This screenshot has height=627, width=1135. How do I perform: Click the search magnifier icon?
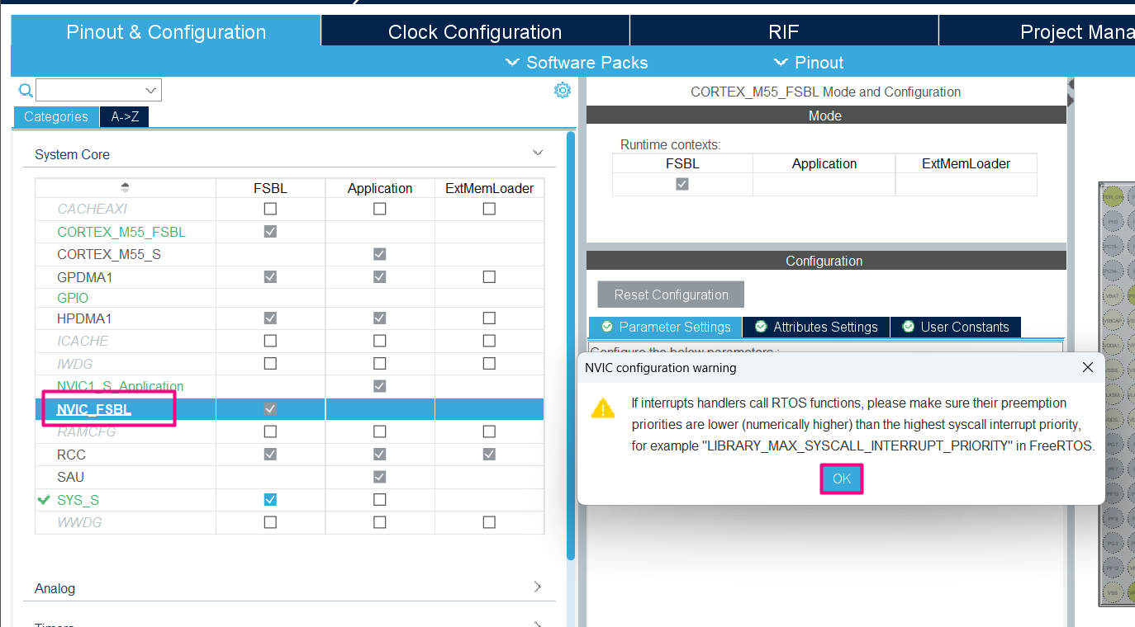pos(24,89)
